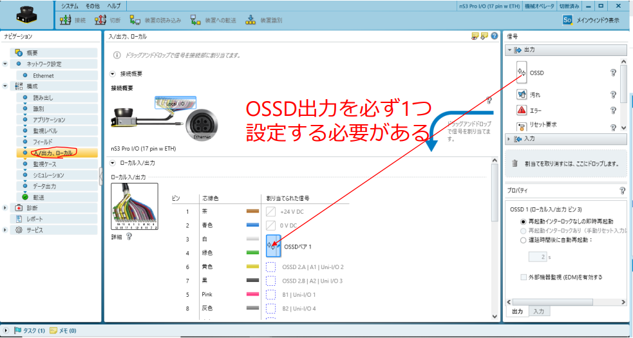Click trash icon to remove assignment
This screenshot has height=338, width=633.
(515, 164)
